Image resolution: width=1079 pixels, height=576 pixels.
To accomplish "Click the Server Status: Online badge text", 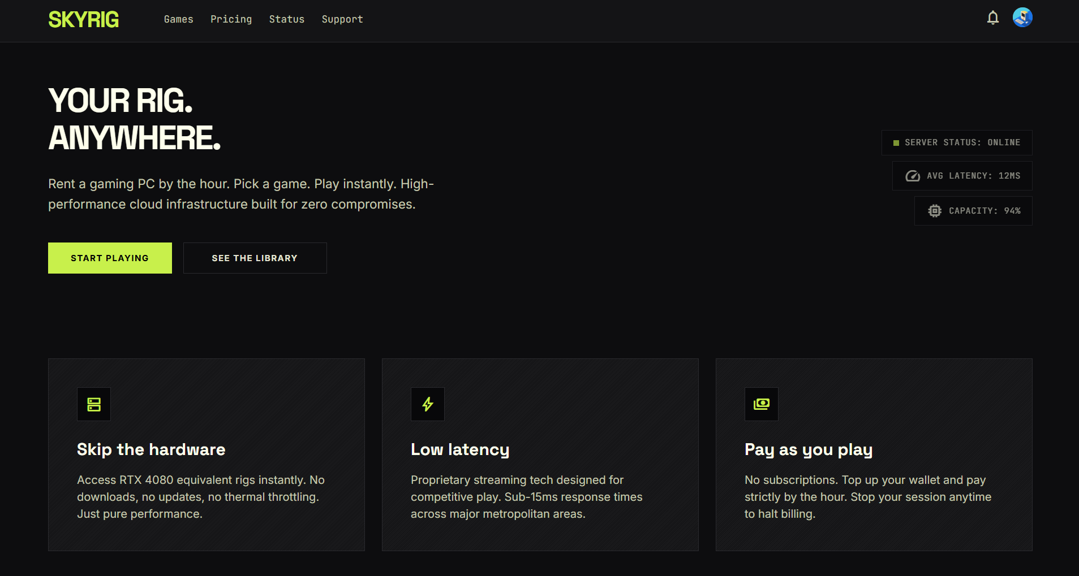I will tap(962, 142).
